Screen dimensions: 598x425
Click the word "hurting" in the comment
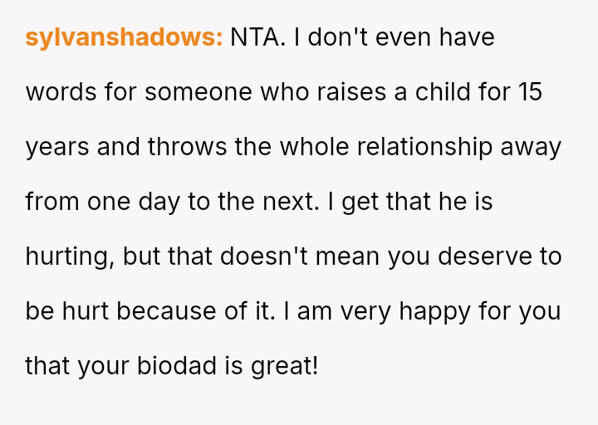tap(70, 256)
